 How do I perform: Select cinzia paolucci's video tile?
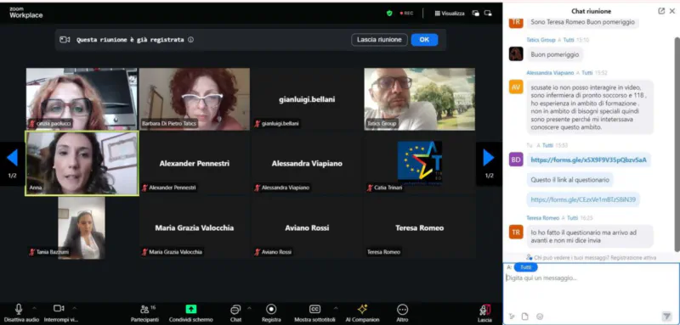[x=82, y=99]
